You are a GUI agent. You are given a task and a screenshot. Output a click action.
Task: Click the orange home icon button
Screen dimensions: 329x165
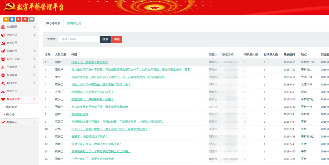click(6, 19)
